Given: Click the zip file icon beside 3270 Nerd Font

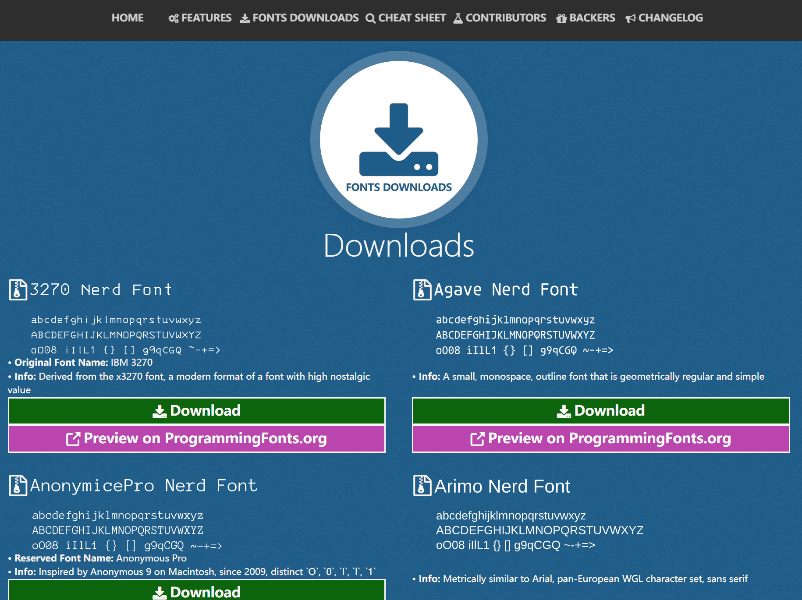Looking at the screenshot, I should pyautogui.click(x=18, y=289).
